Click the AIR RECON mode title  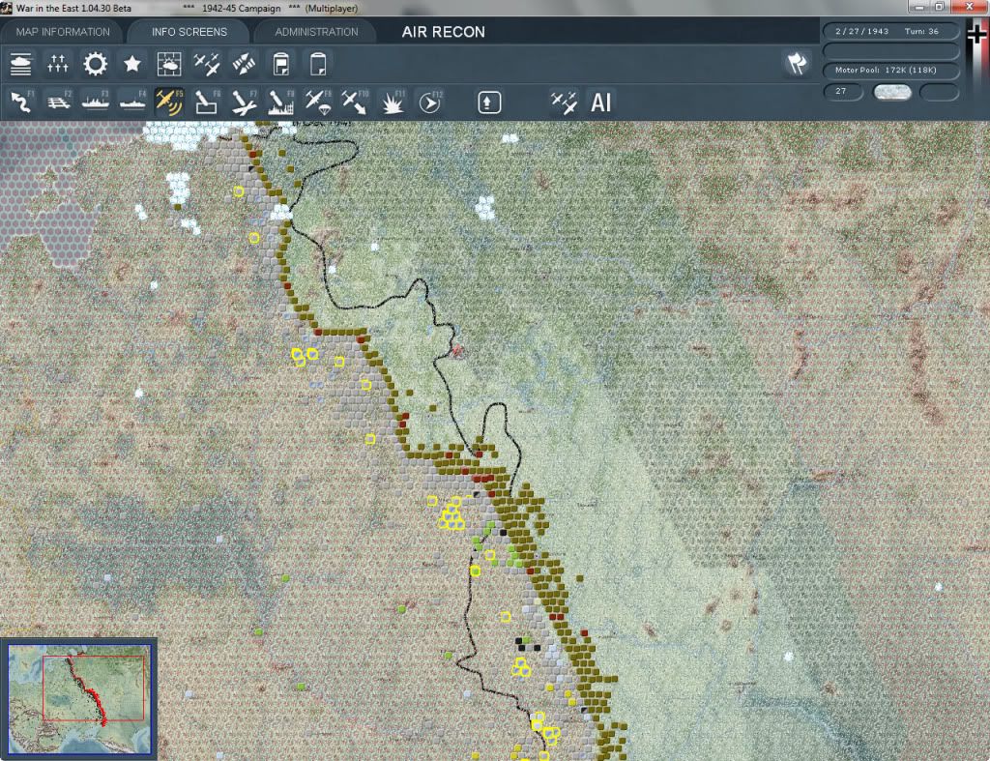(x=443, y=32)
